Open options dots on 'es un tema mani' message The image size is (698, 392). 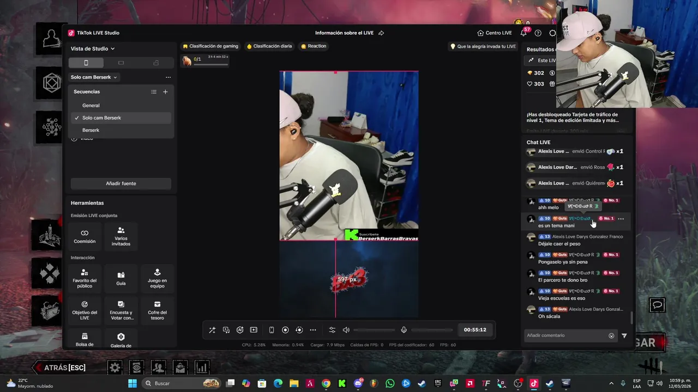click(621, 218)
